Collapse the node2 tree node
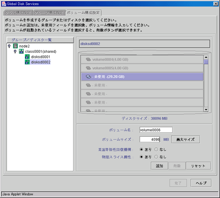220x198 pixels. pyautogui.click(x=9, y=46)
